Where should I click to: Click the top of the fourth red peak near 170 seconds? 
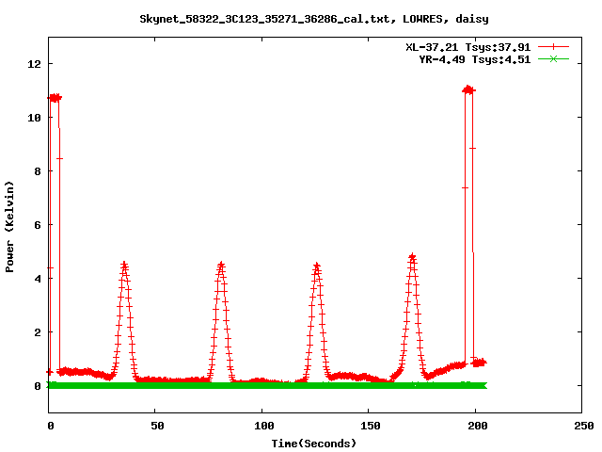coord(412,256)
